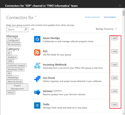Click the Trello icon
The image size is (125, 115).
37,106
